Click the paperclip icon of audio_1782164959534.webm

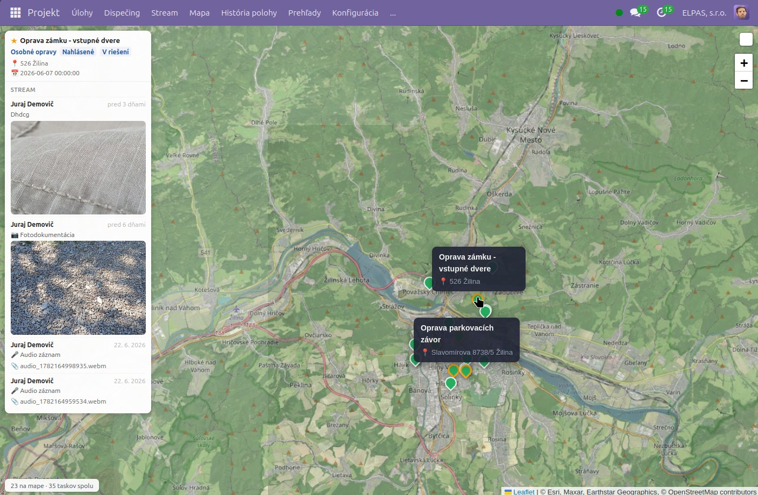coord(15,401)
